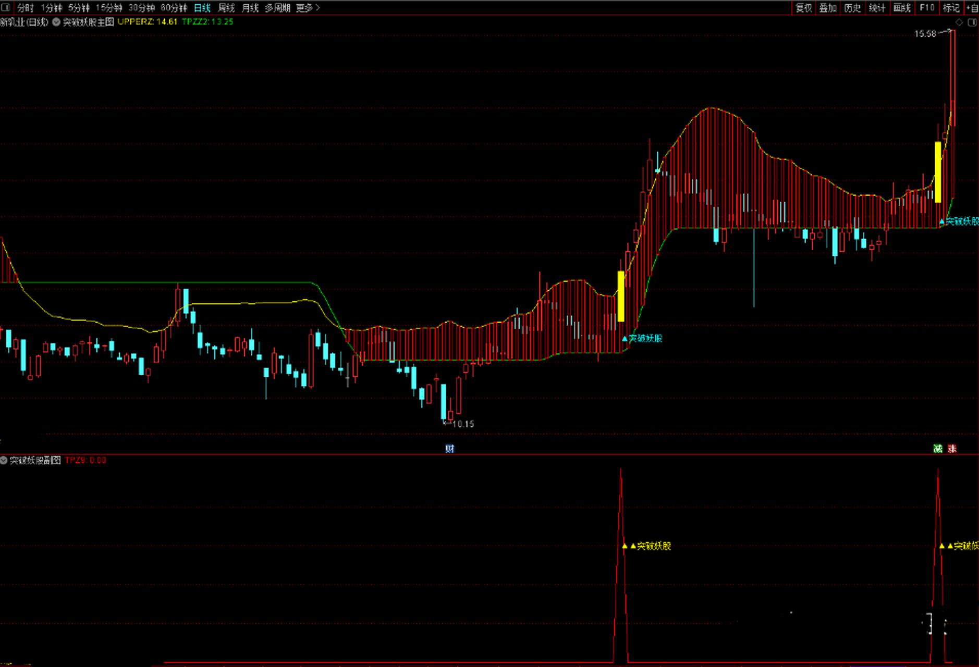Viewport: 979px width, 667px height.
Task: Click the green 减 marker icon
Action: 938,449
